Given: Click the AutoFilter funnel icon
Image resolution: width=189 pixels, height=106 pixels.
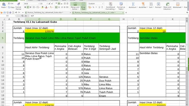Looking at the screenshot, I should coord(143,4).
